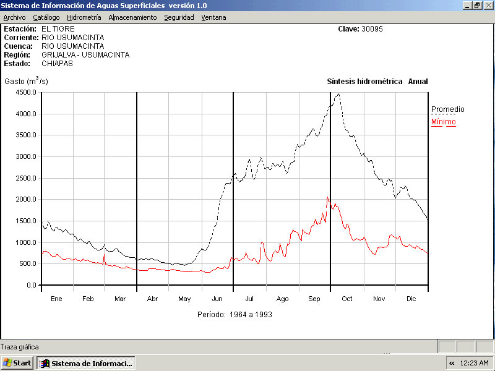Open the Almacenamiento menu

click(x=132, y=17)
